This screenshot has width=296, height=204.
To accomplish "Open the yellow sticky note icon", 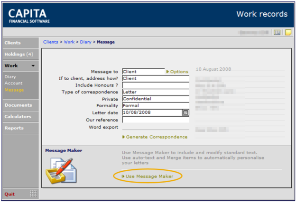I will tap(288, 32).
